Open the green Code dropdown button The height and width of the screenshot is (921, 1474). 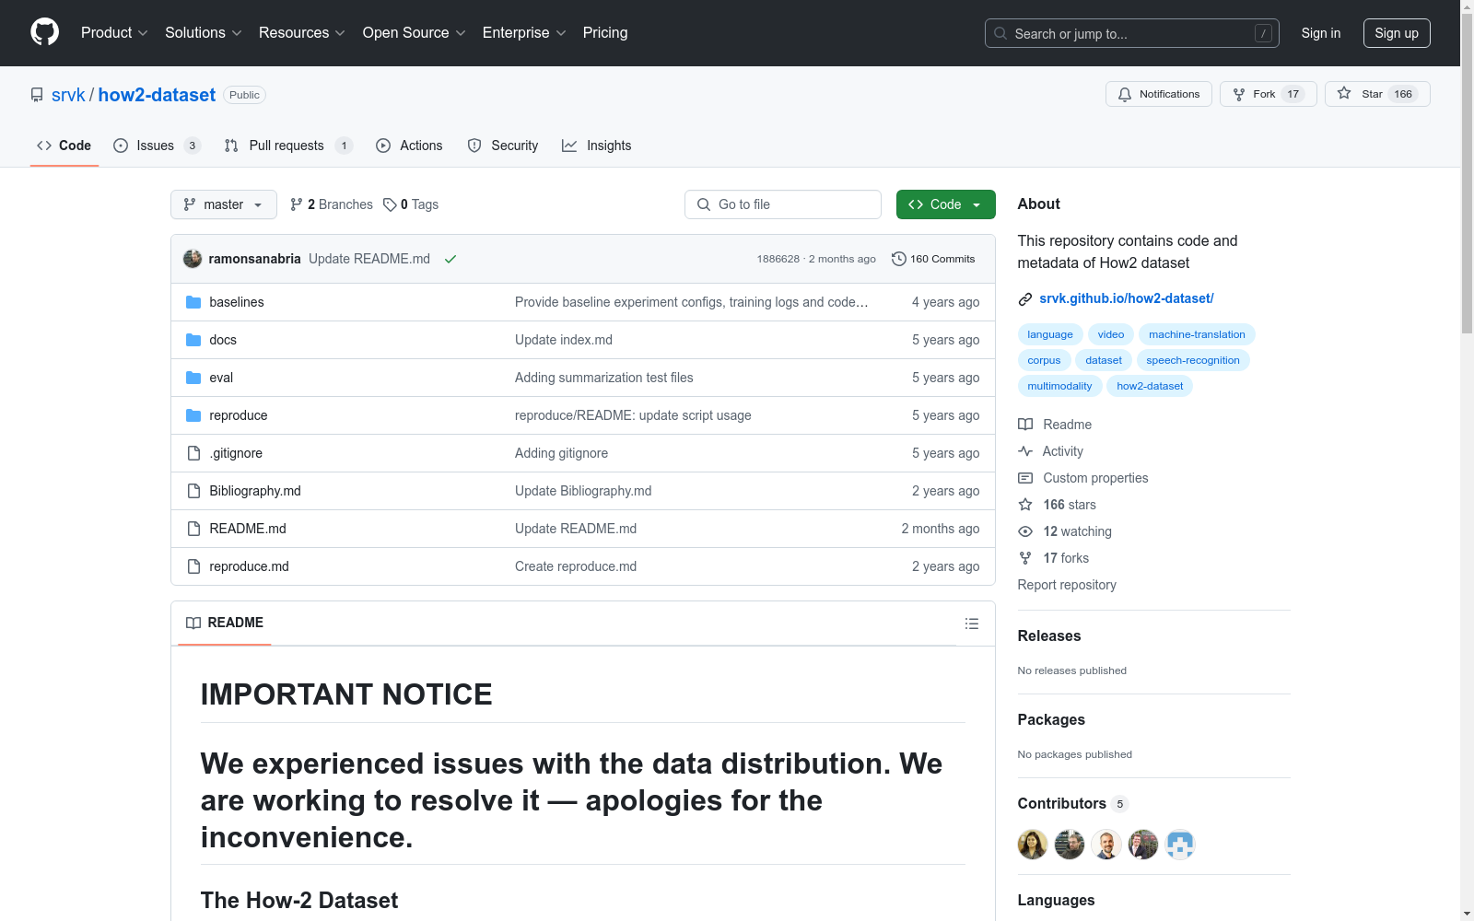pyautogui.click(x=945, y=204)
